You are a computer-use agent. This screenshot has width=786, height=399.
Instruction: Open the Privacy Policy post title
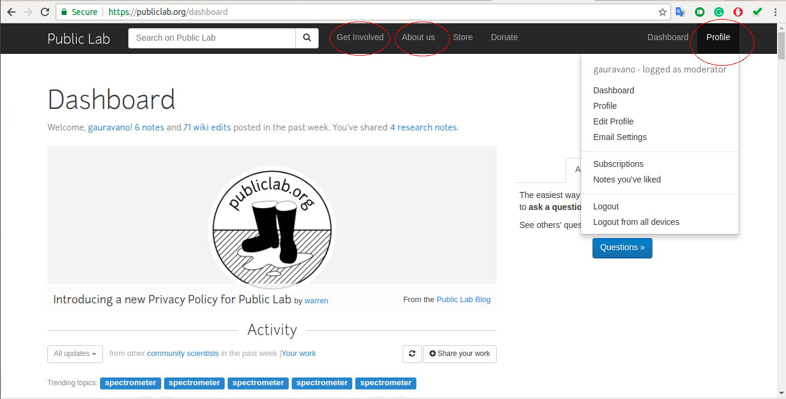pos(172,299)
